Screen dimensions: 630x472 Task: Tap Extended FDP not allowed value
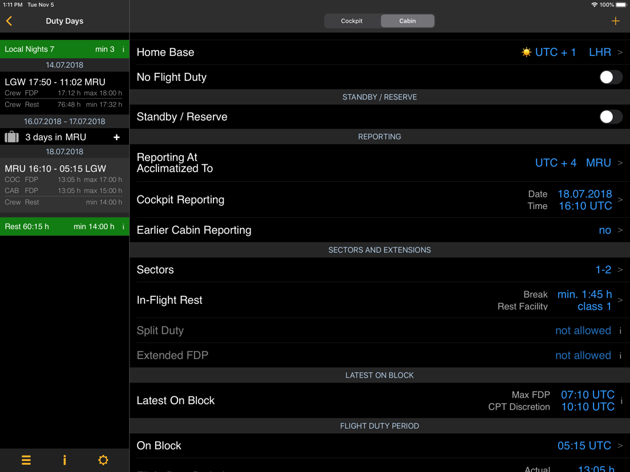click(x=583, y=356)
